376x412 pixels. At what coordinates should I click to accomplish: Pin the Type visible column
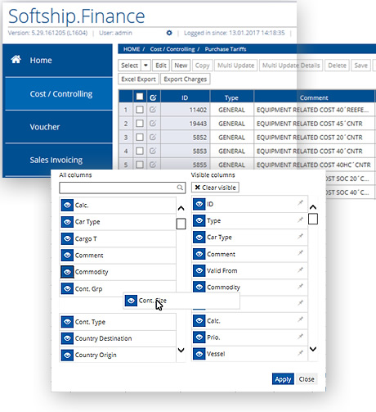coord(300,220)
